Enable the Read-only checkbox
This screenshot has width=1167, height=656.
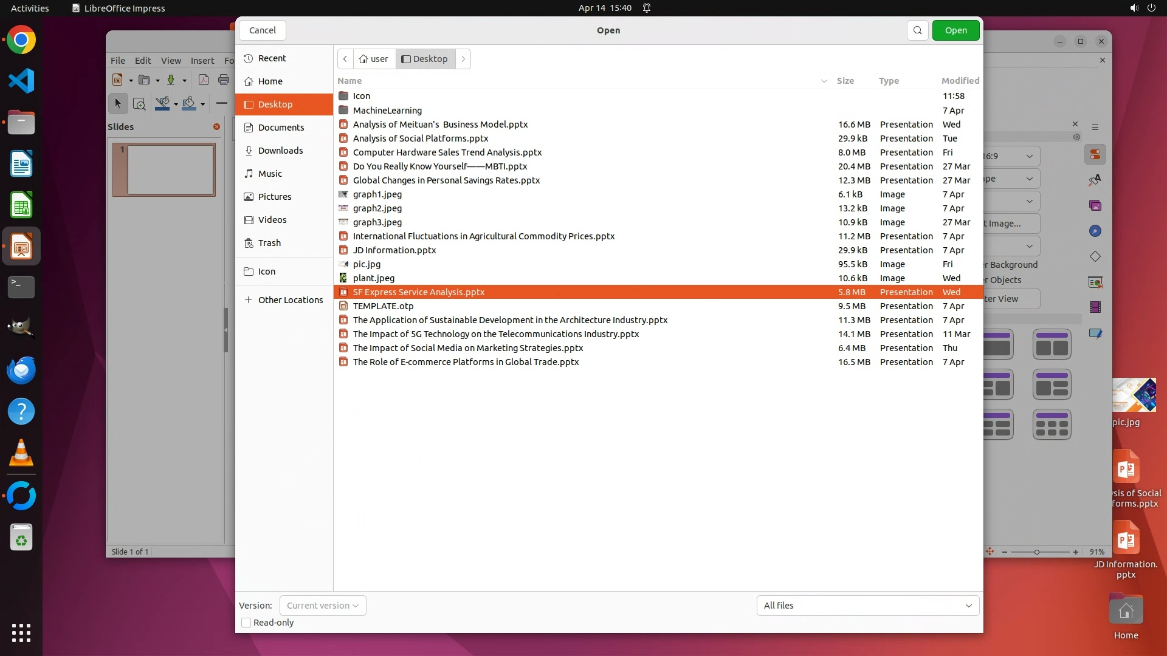point(246,623)
